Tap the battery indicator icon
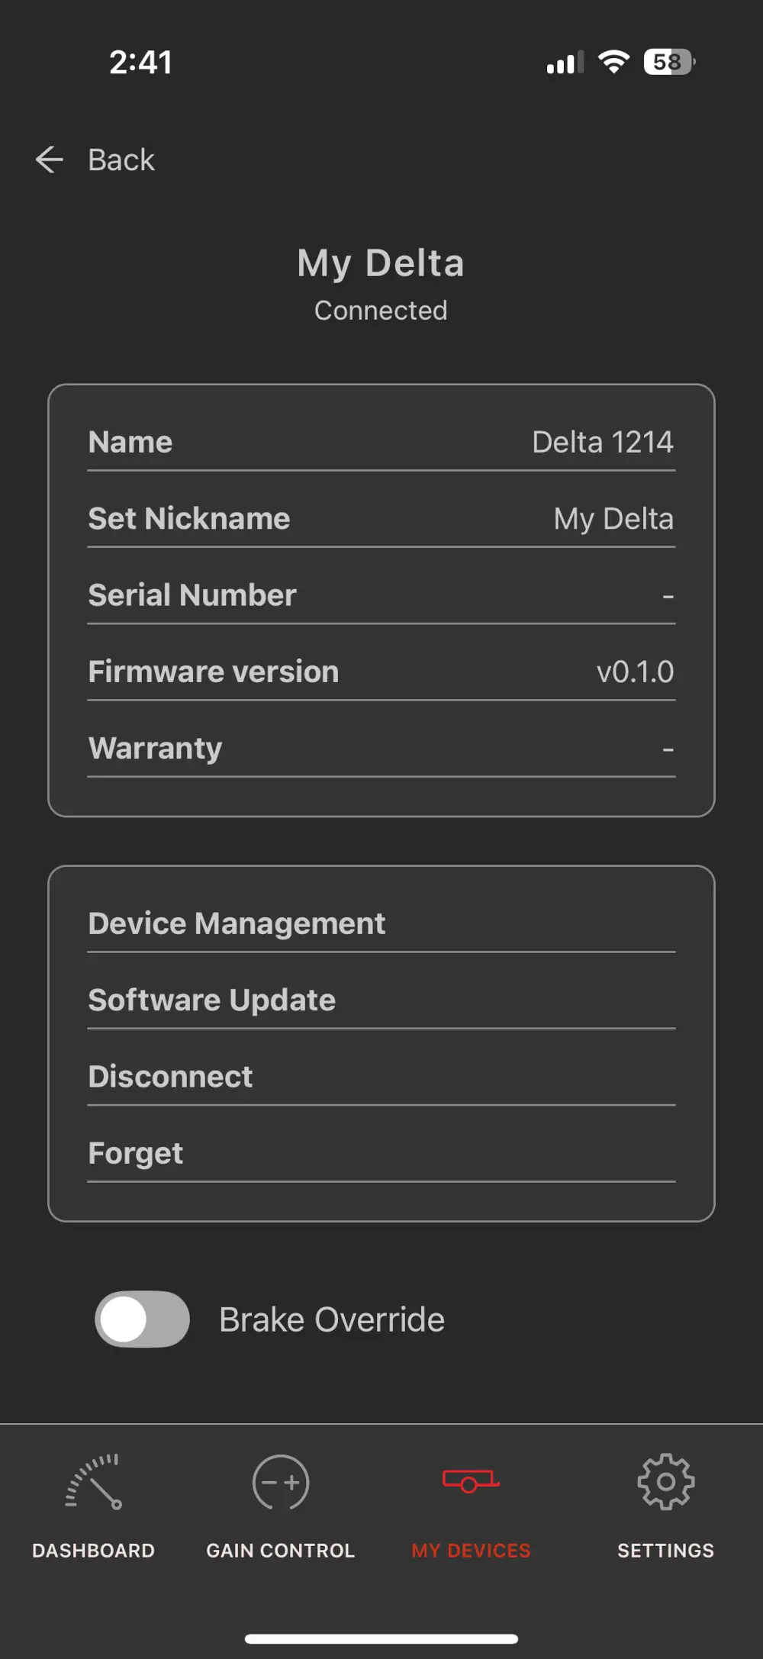This screenshot has width=763, height=1659. 669,62
